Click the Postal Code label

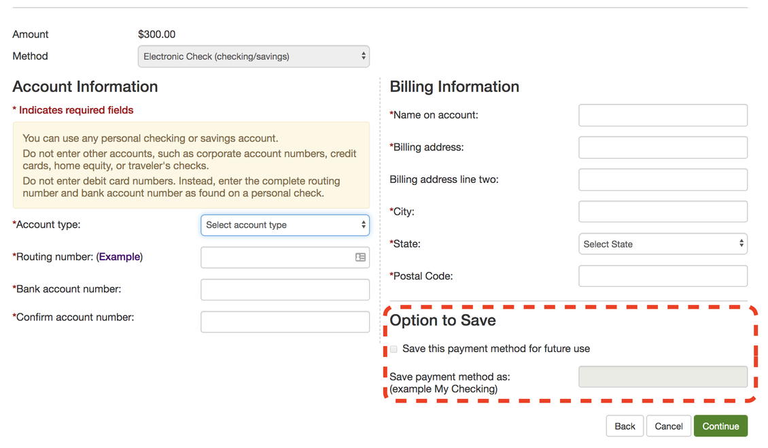[x=421, y=276]
